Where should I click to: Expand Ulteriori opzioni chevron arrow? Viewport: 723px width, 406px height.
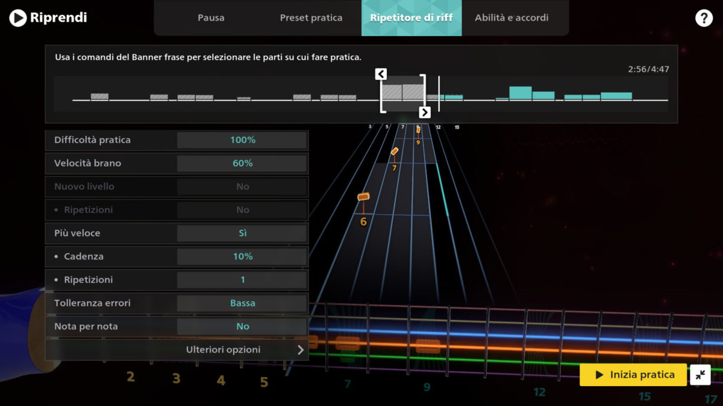[300, 349]
